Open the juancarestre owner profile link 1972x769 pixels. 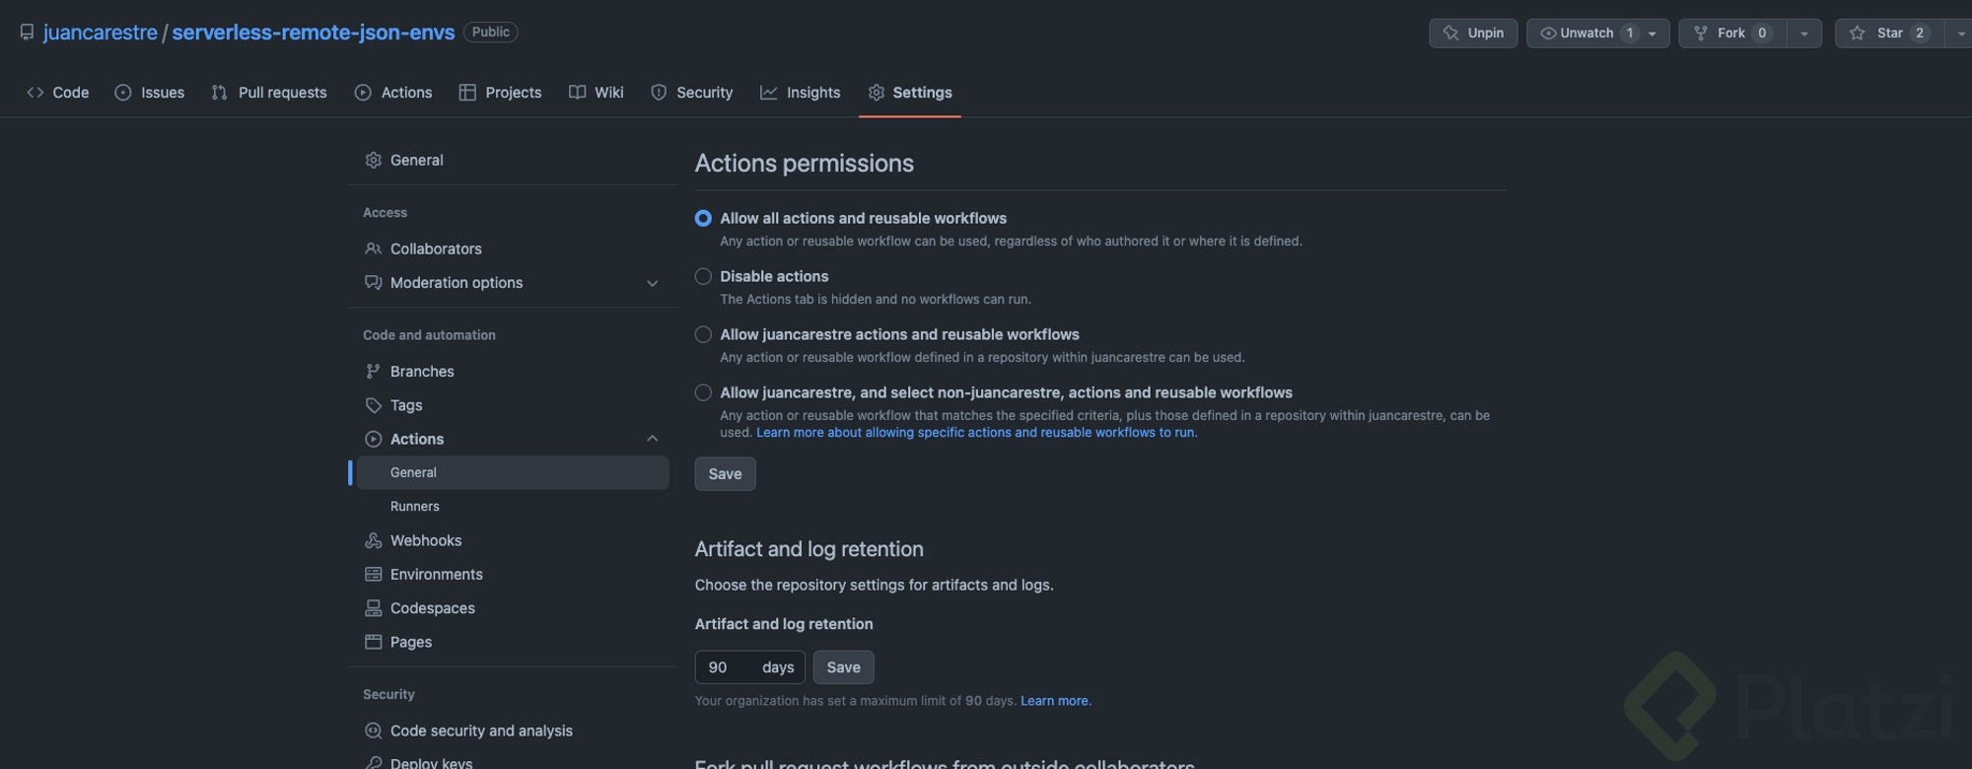point(101,33)
